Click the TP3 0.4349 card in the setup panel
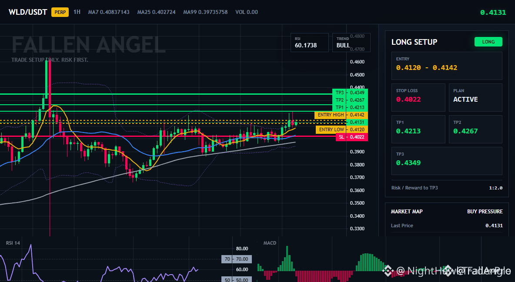 [x=447, y=161]
